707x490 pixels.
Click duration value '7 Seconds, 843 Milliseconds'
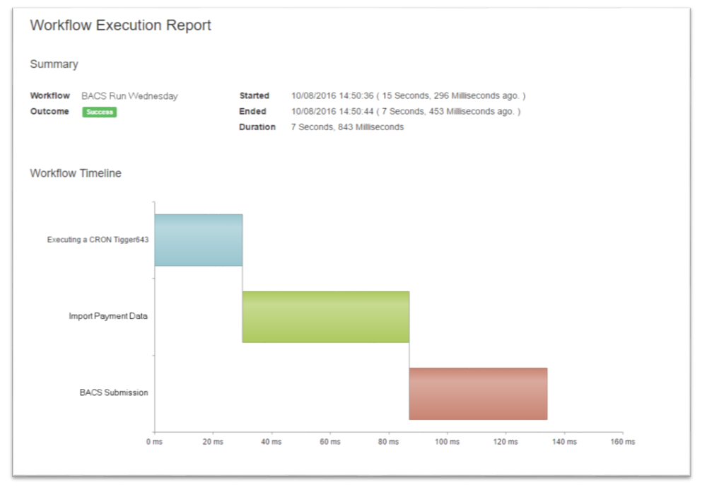(x=347, y=127)
